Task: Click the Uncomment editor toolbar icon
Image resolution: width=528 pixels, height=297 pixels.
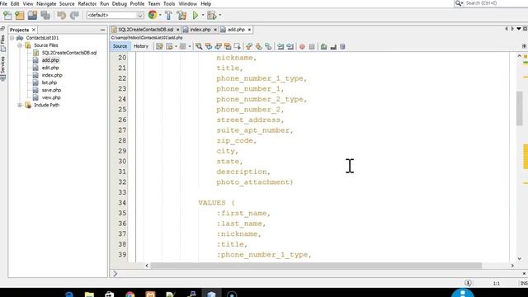Action: point(333,46)
